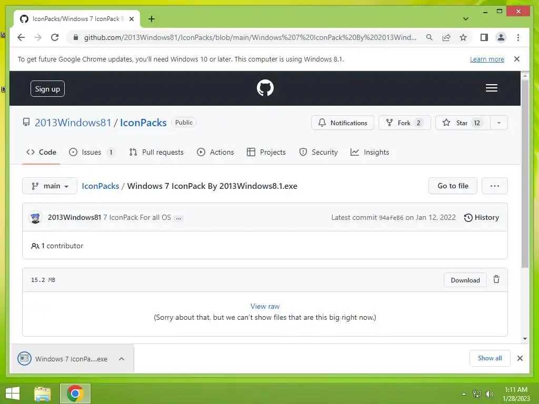Go back with the browser back arrow

(21, 37)
